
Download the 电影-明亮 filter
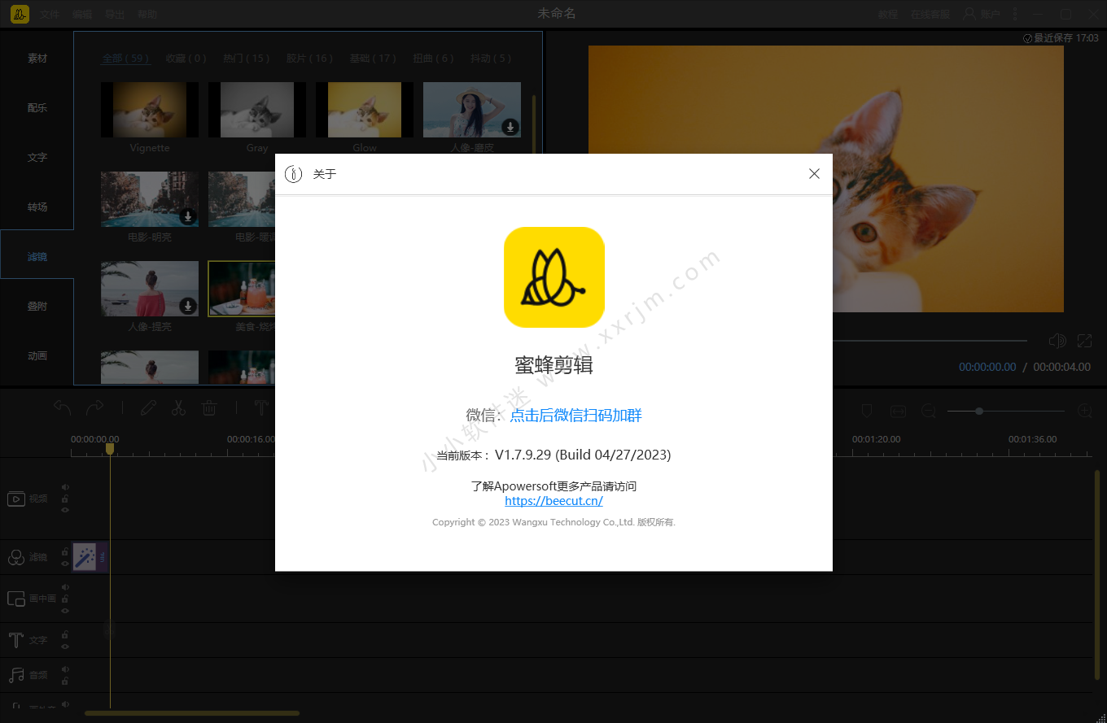coord(188,216)
